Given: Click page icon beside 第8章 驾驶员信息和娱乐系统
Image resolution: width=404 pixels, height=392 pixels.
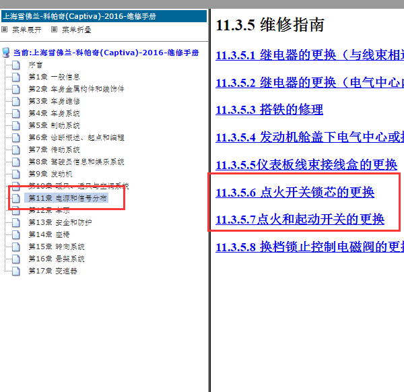Looking at the screenshot, I should pyautogui.click(x=16, y=162).
